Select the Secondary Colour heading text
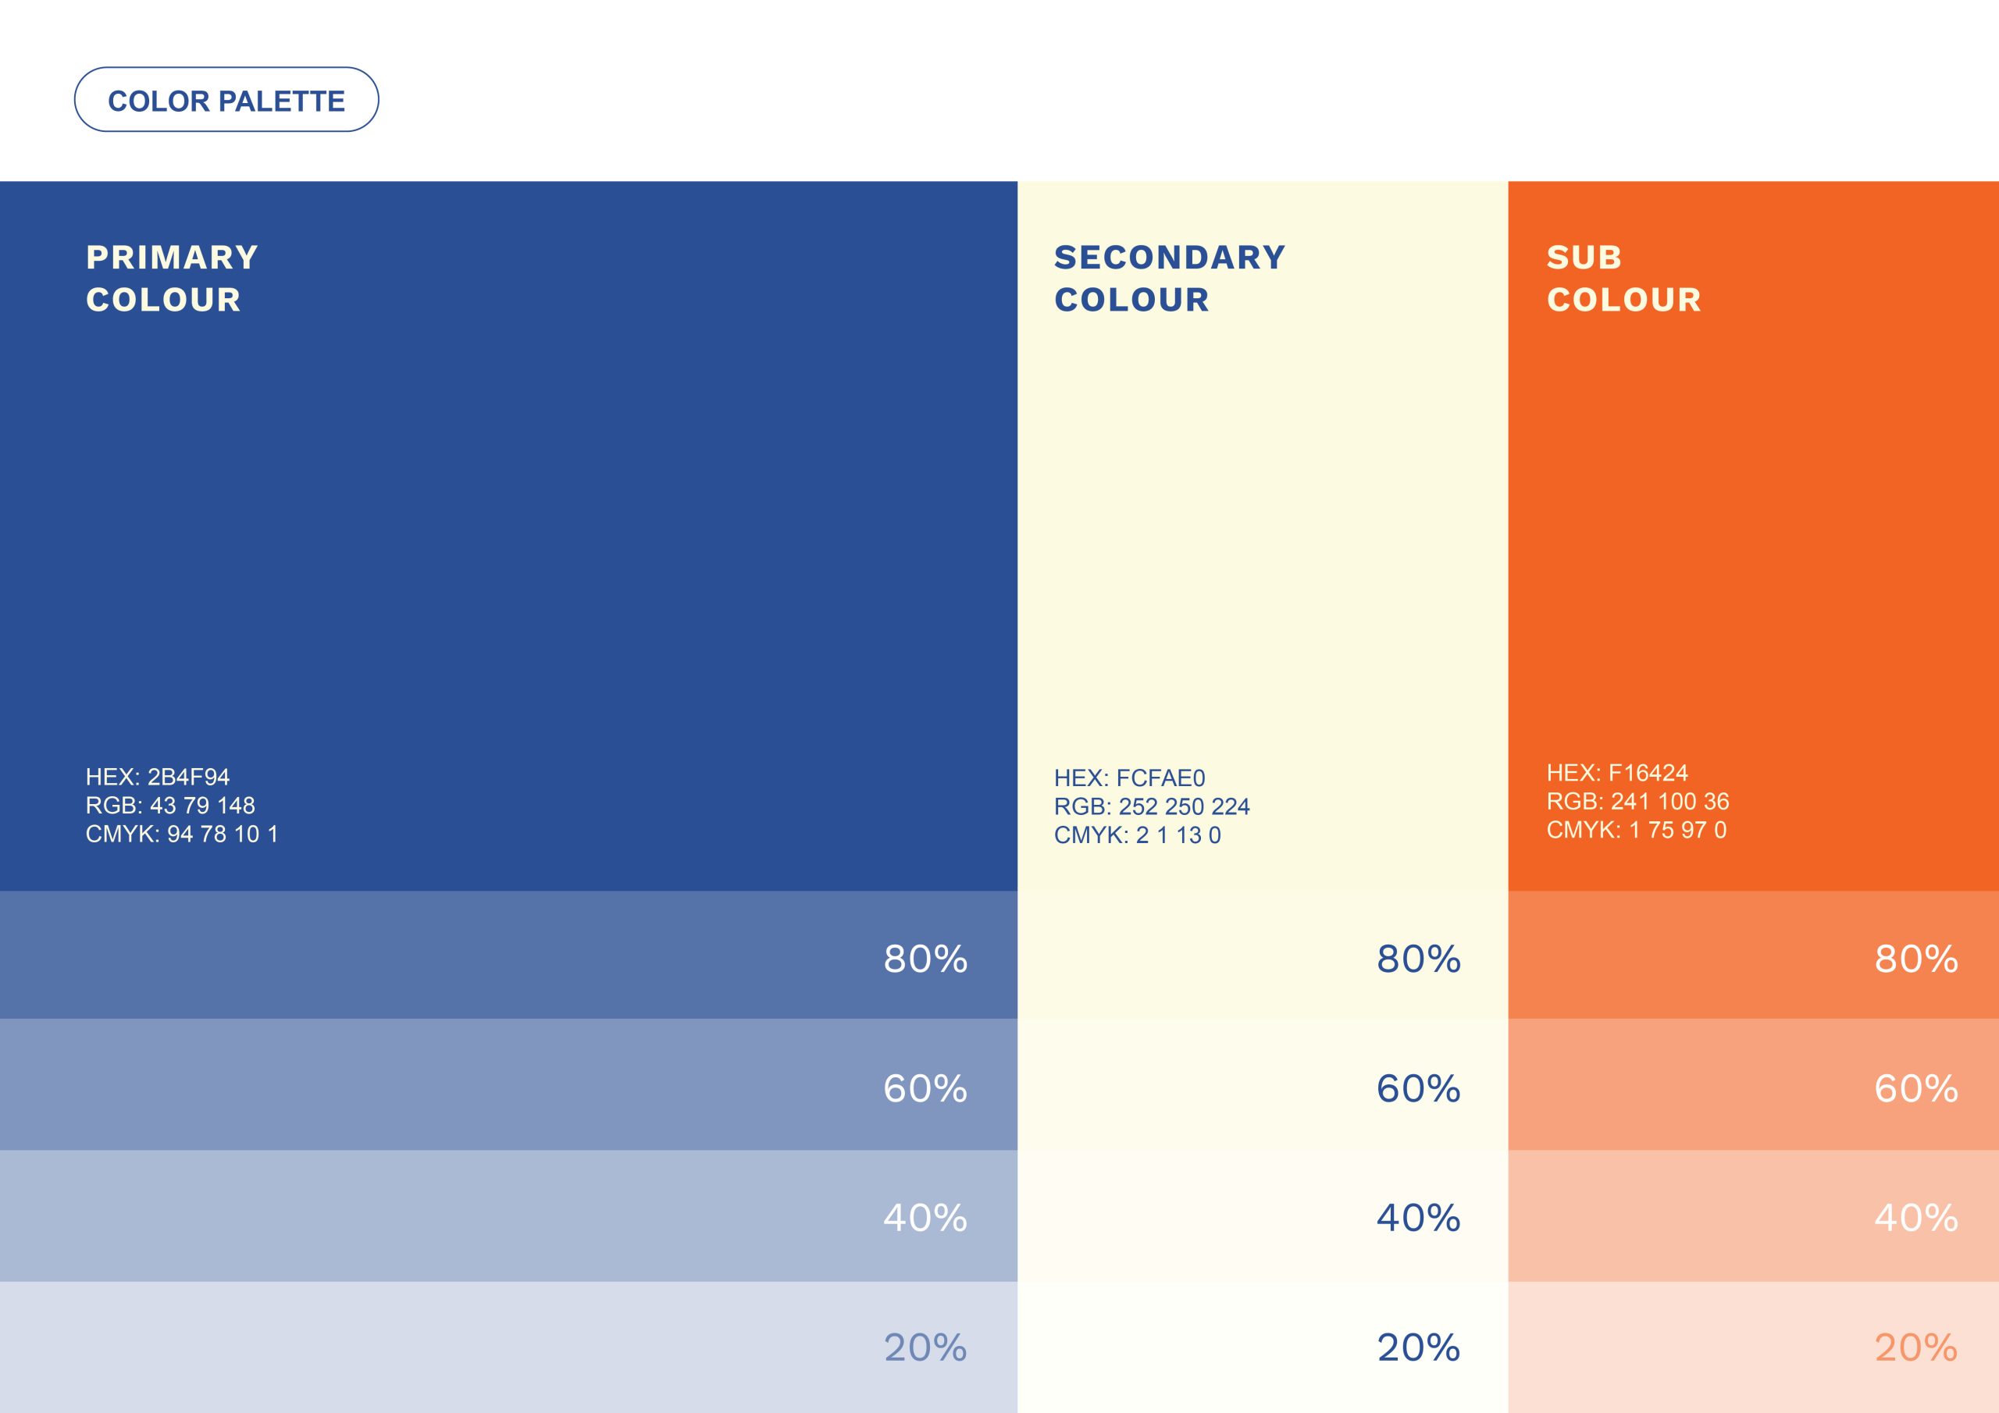 point(1169,278)
